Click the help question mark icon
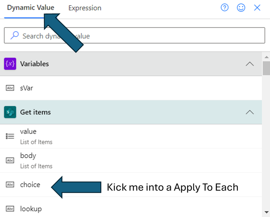Viewport: 270px width, 217px height. tap(225, 8)
